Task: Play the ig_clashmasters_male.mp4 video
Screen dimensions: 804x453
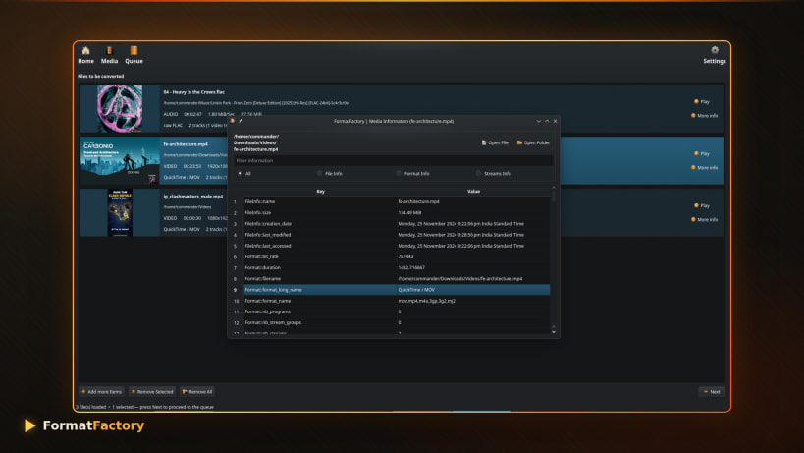Action: pyautogui.click(x=702, y=205)
